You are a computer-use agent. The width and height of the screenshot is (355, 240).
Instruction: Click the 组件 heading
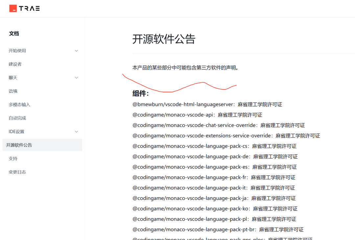tap(140, 93)
